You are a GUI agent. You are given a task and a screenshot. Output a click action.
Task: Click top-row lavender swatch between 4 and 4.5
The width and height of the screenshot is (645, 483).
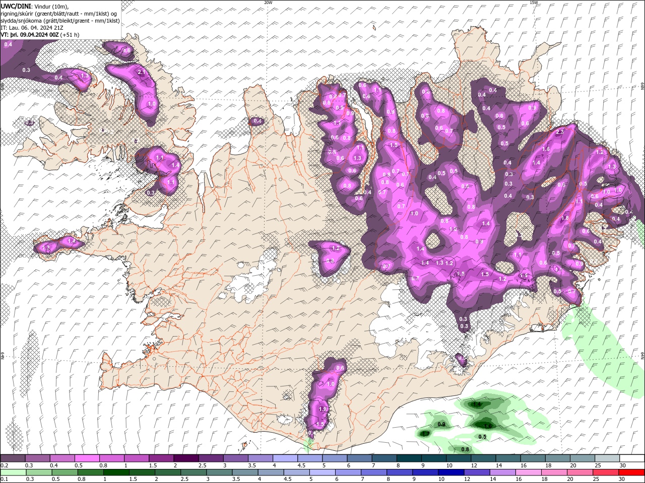[285, 458]
